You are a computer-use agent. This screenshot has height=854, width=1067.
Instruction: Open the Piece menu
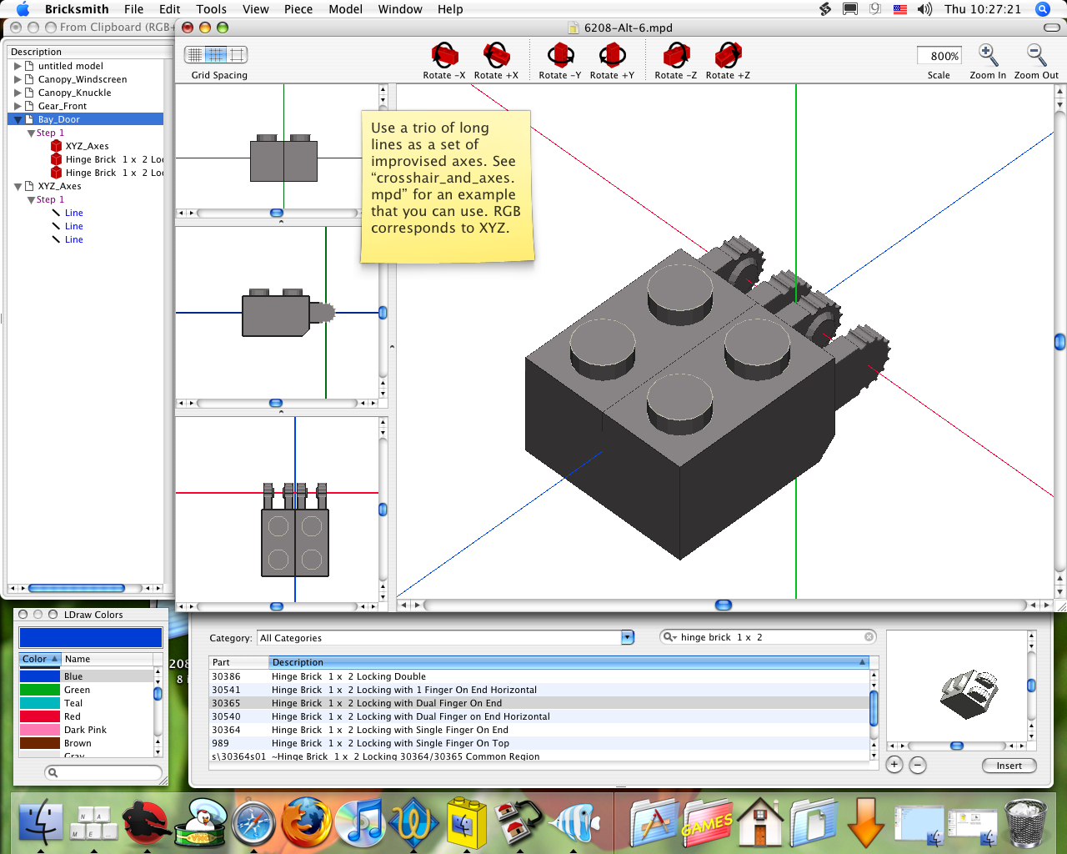click(298, 9)
